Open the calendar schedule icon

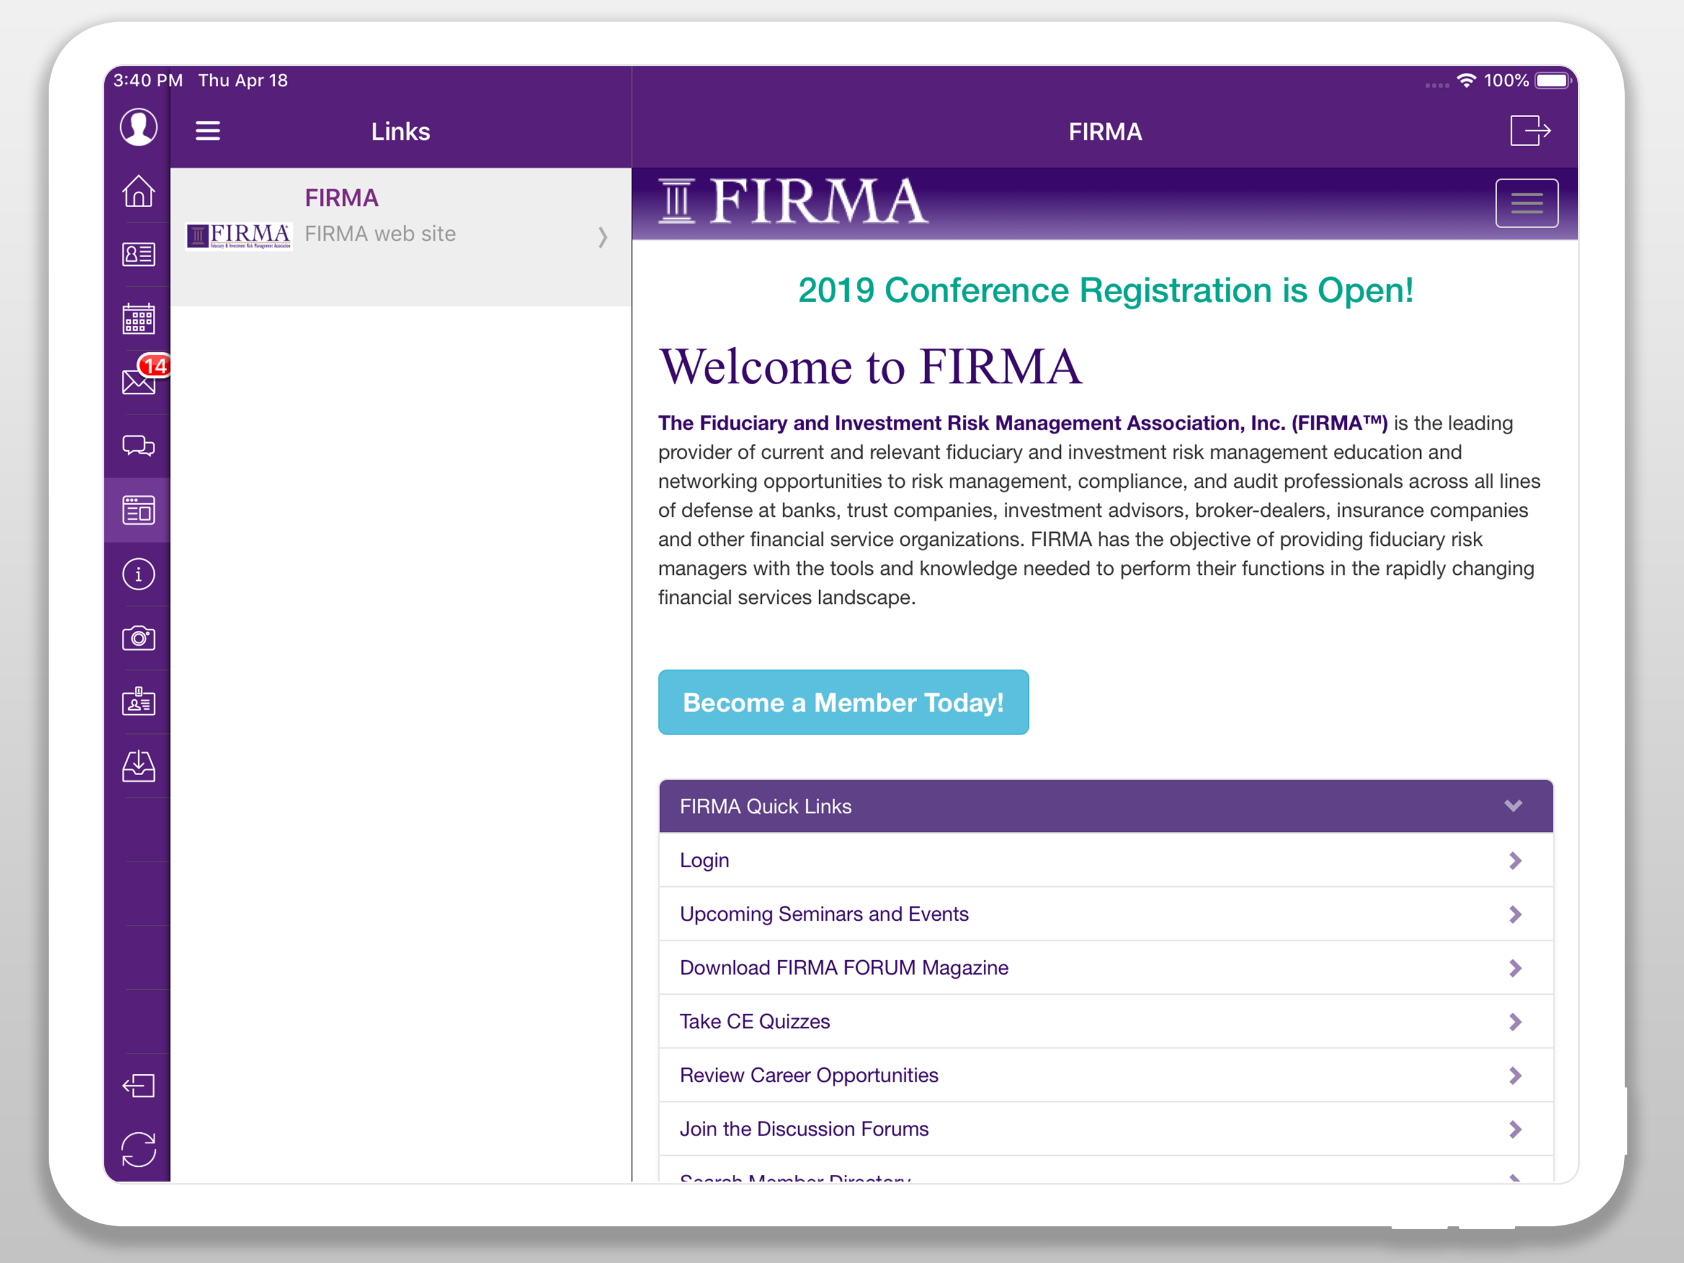coord(139,318)
